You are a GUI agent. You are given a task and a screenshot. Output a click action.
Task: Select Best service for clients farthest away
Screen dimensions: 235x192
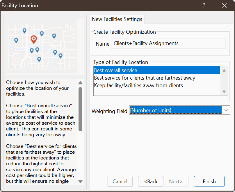click(157, 78)
